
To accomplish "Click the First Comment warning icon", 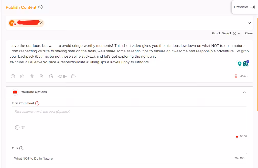I will coord(37,103).
